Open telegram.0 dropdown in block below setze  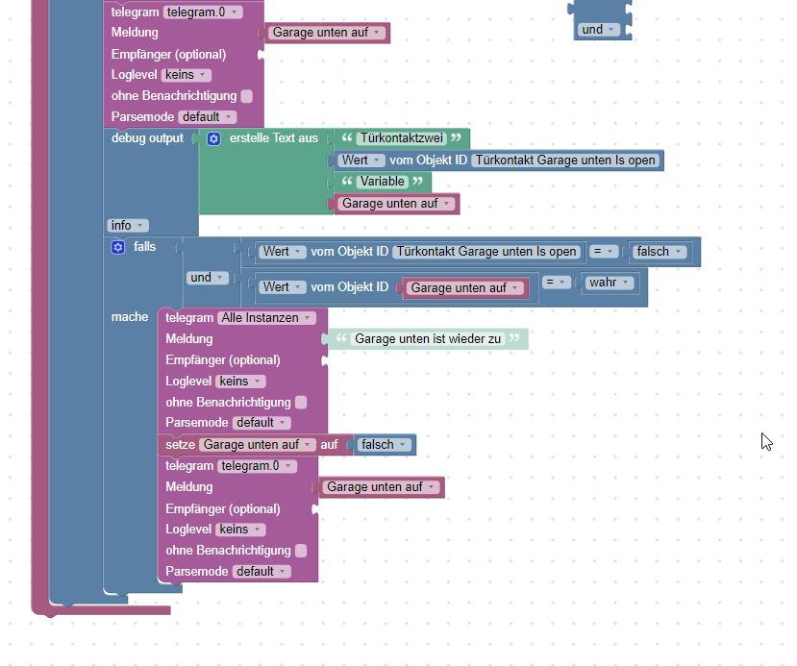257,466
